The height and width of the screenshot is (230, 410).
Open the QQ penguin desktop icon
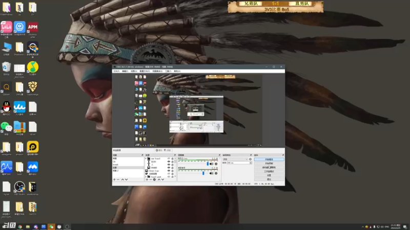pyautogui.click(x=6, y=107)
